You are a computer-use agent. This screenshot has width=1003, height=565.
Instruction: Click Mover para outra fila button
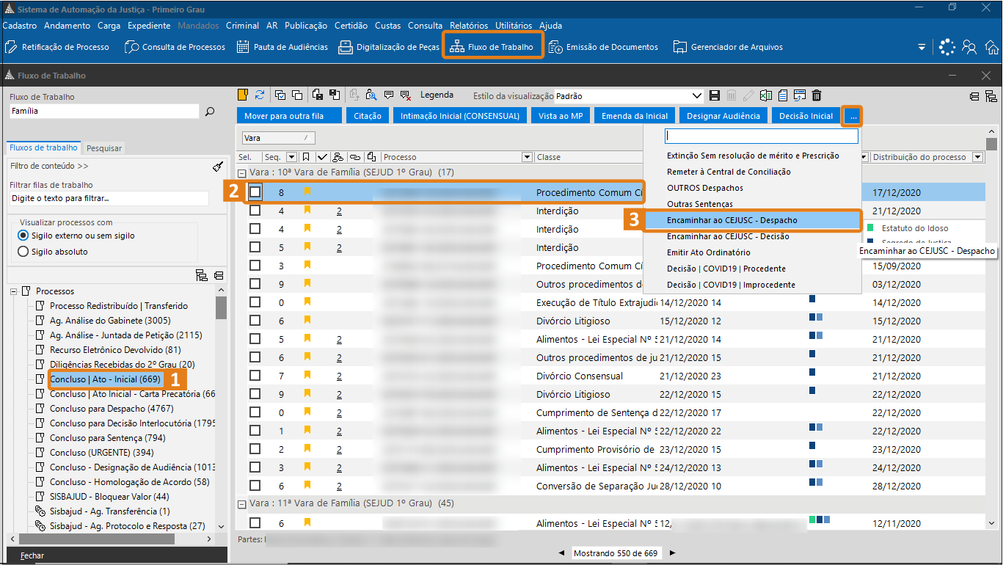point(290,116)
